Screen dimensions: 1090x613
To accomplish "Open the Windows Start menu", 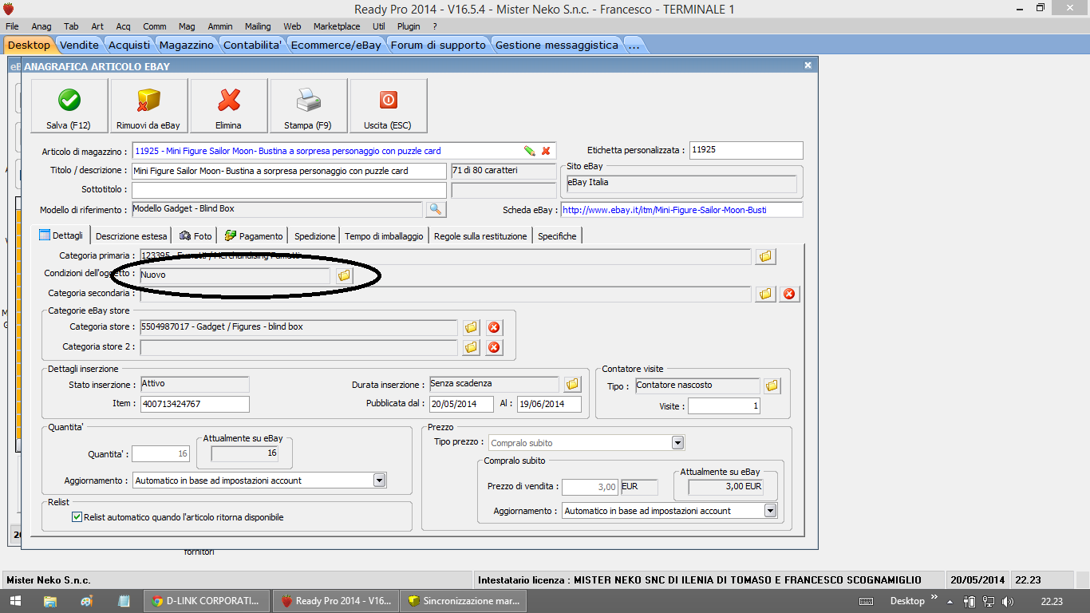I will tap(16, 601).
